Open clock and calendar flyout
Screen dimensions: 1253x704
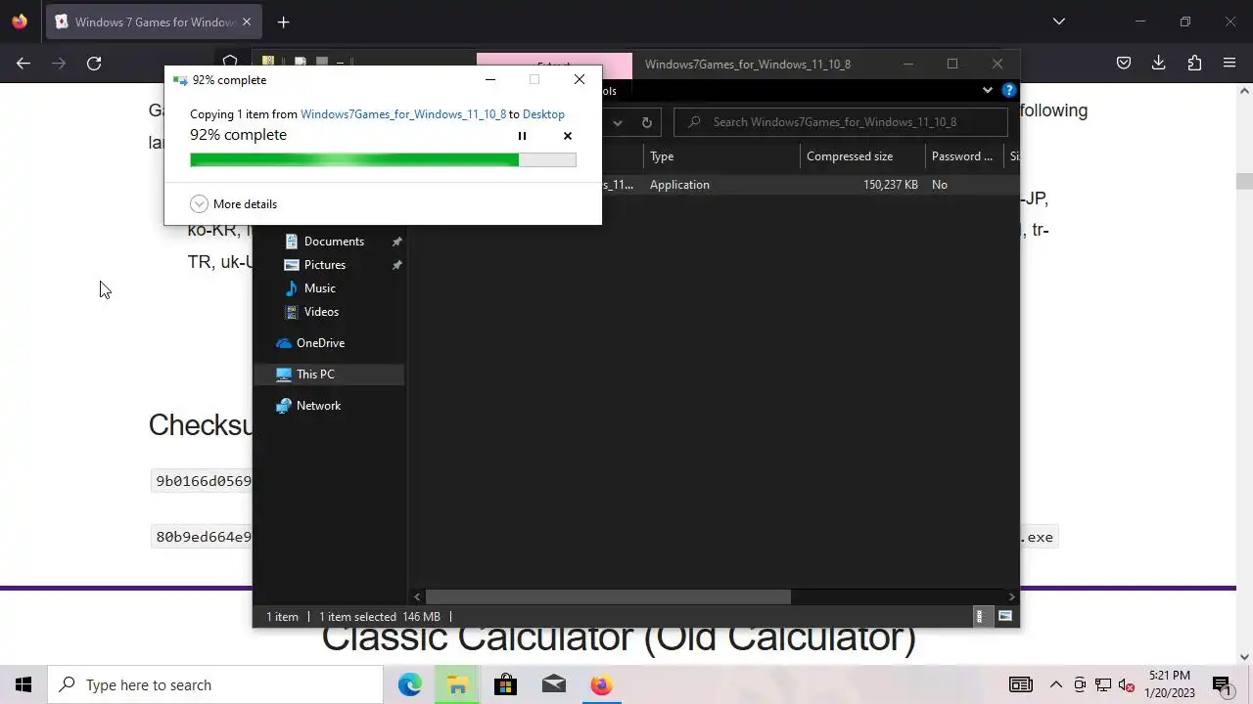click(x=1169, y=684)
